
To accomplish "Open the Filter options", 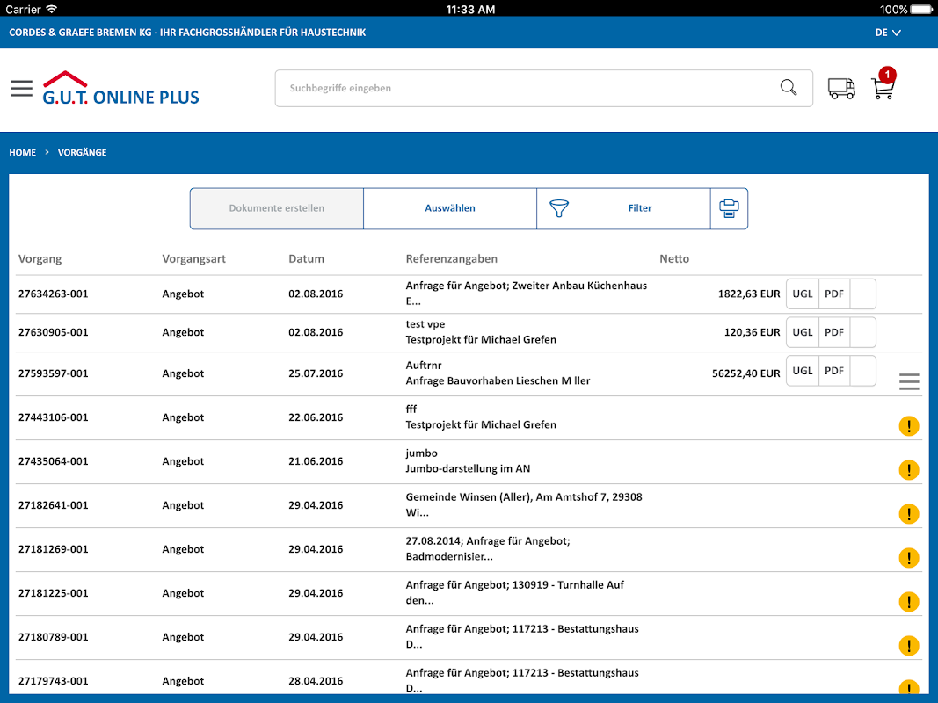I will click(x=623, y=208).
